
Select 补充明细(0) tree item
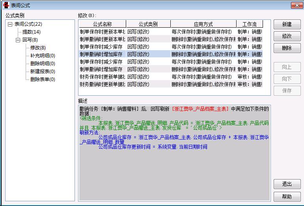pos(42,56)
